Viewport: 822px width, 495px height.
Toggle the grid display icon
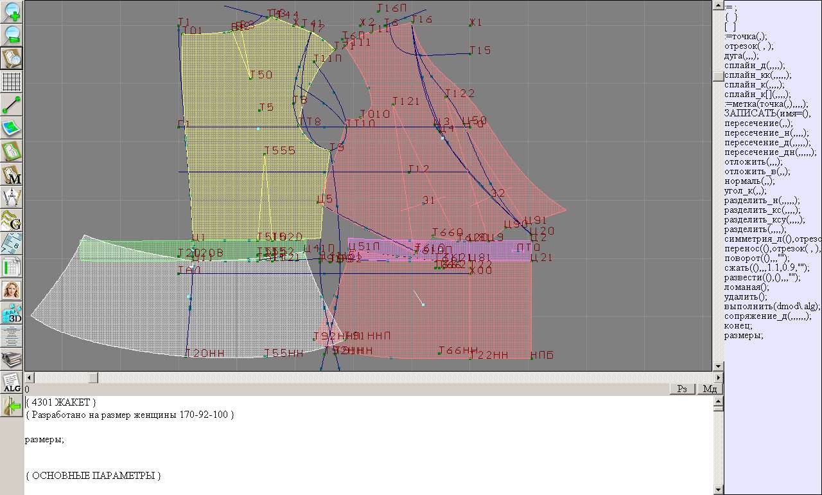(x=12, y=82)
